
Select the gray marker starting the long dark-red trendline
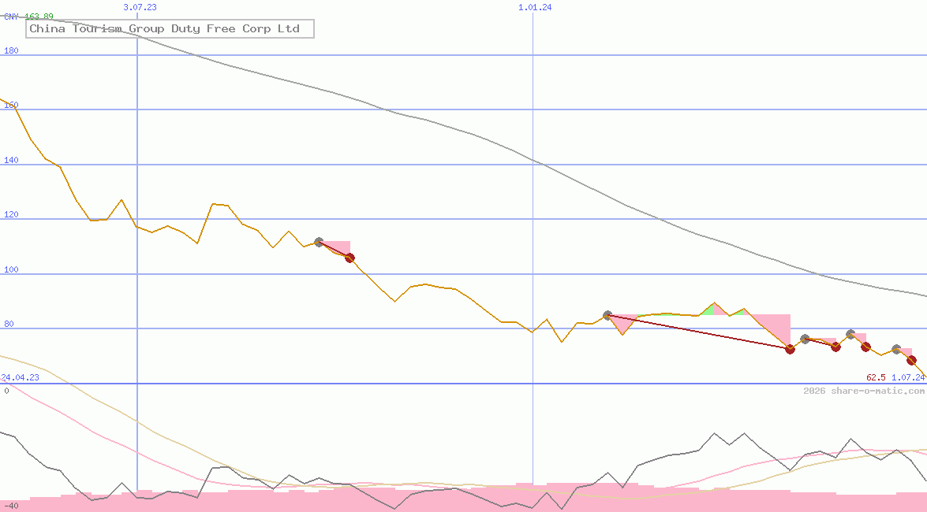click(x=607, y=316)
